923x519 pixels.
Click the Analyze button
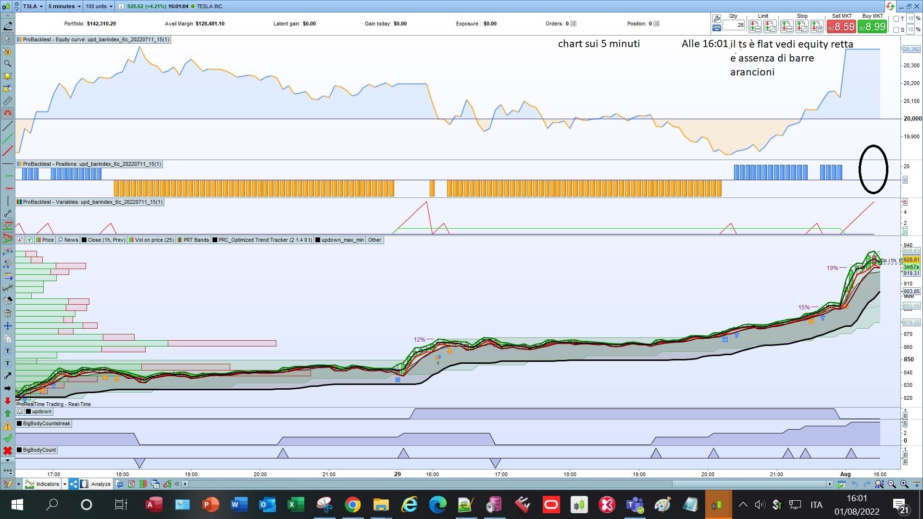point(100,484)
